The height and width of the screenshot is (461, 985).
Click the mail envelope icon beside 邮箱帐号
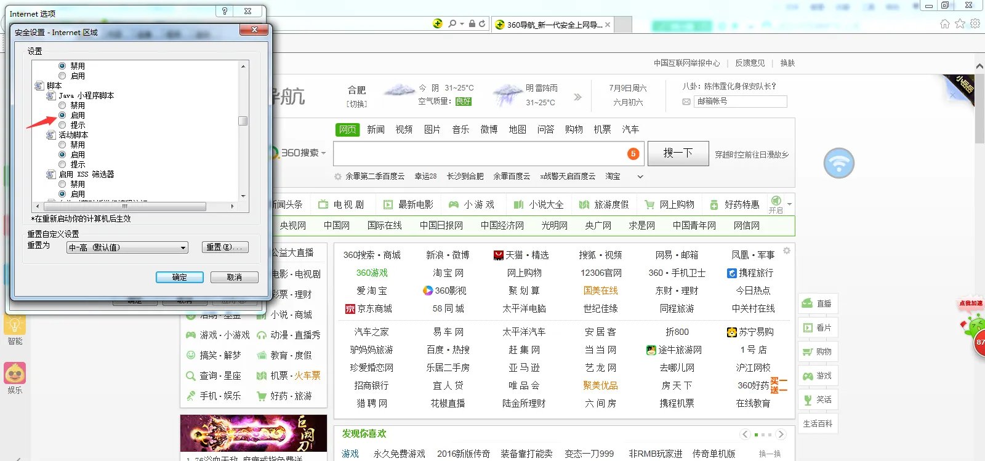[x=686, y=102]
